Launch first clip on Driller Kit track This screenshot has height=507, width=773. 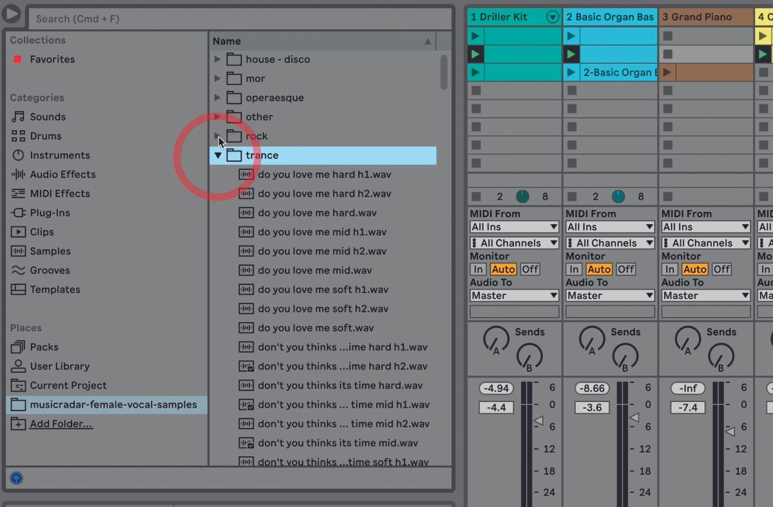pos(475,36)
